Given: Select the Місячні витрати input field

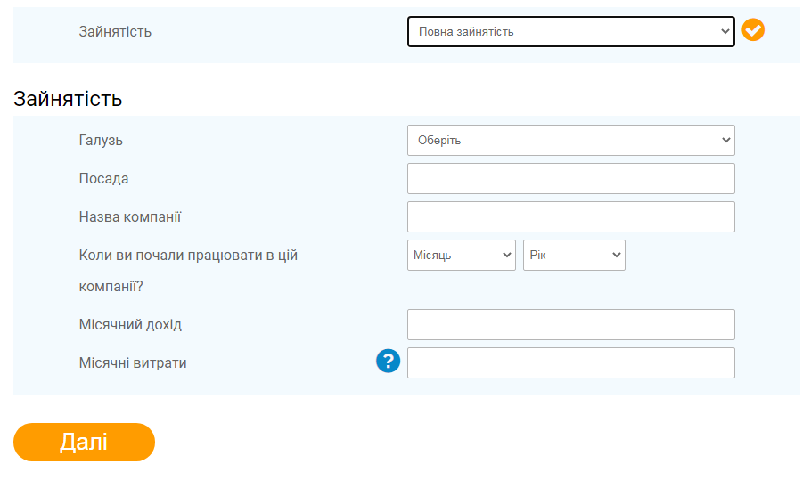Looking at the screenshot, I should pyautogui.click(x=571, y=362).
